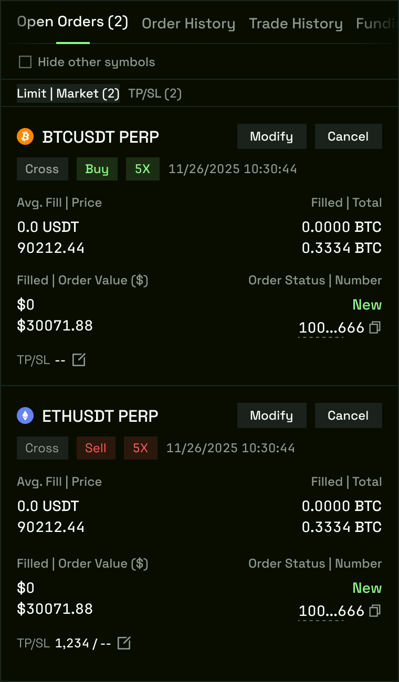Click the BTCUSDT PERP symbol name
This screenshot has height=682, width=399.
[101, 137]
